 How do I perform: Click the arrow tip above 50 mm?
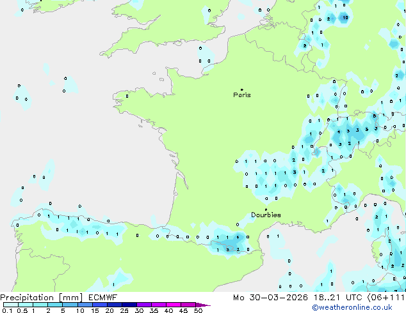(203, 305)
